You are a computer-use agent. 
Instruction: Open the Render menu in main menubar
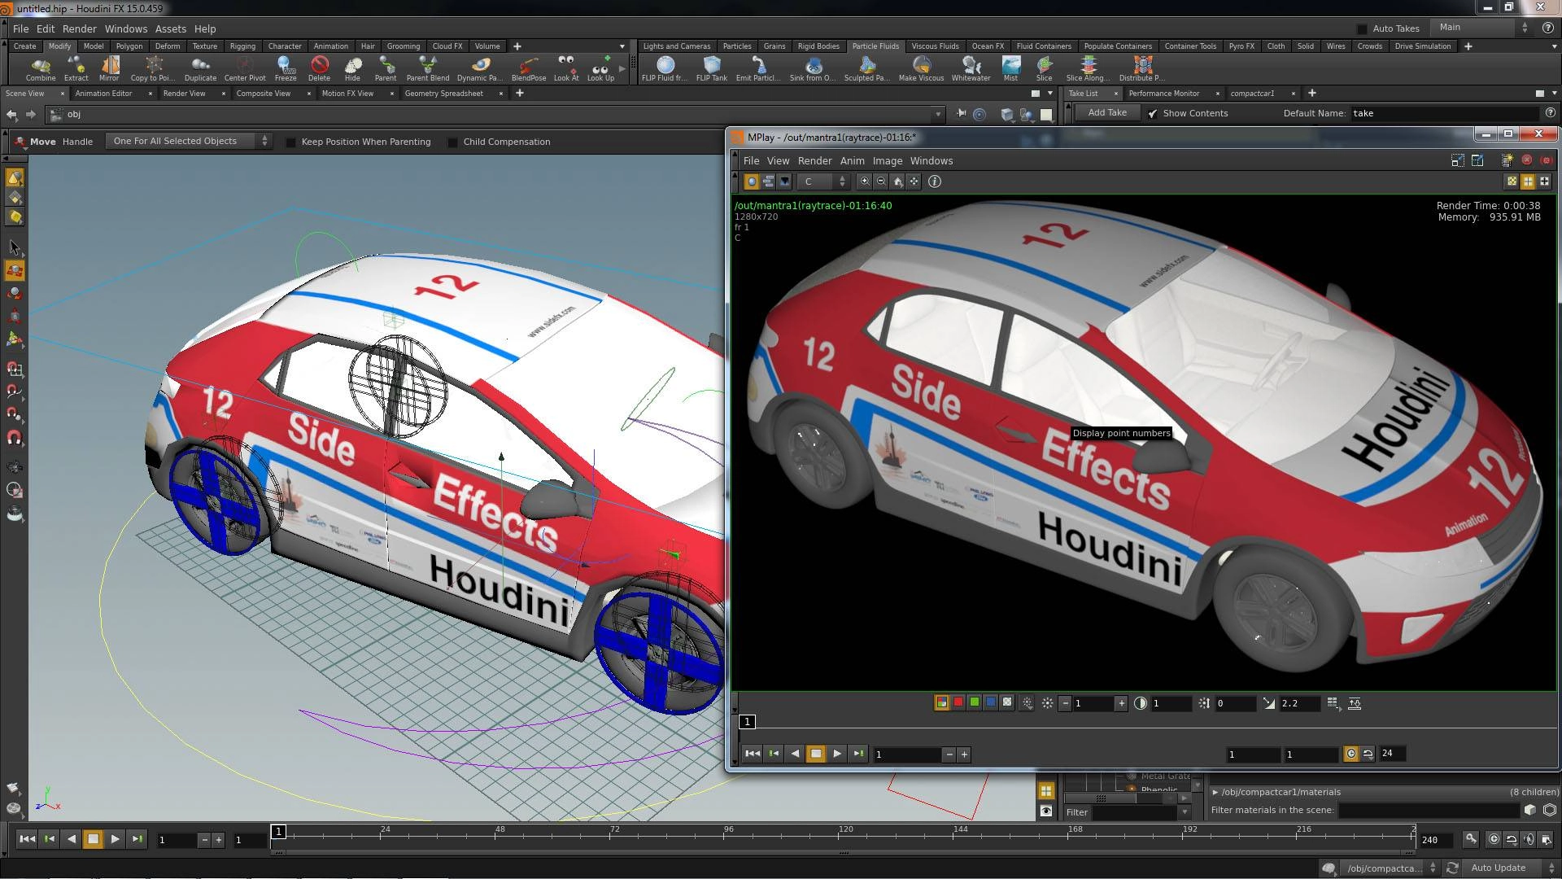tap(79, 28)
